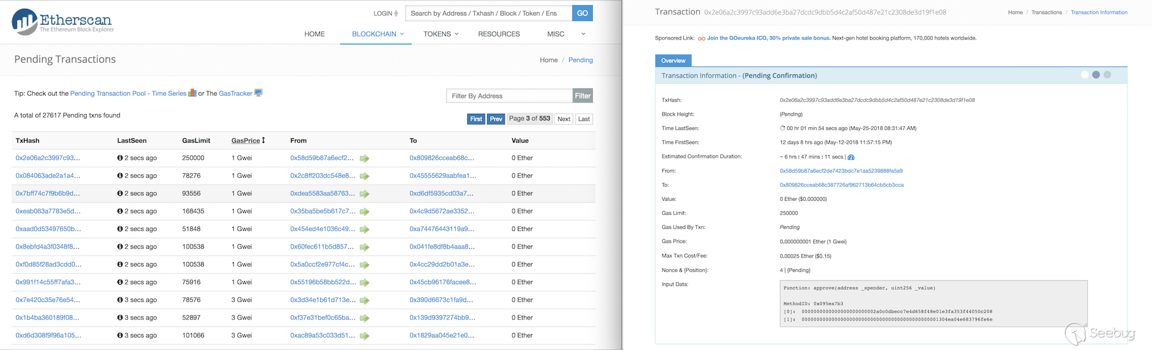Open To address 0x1829aa045e21e0
Image resolution: width=1152 pixels, height=350 pixels.
(x=442, y=336)
